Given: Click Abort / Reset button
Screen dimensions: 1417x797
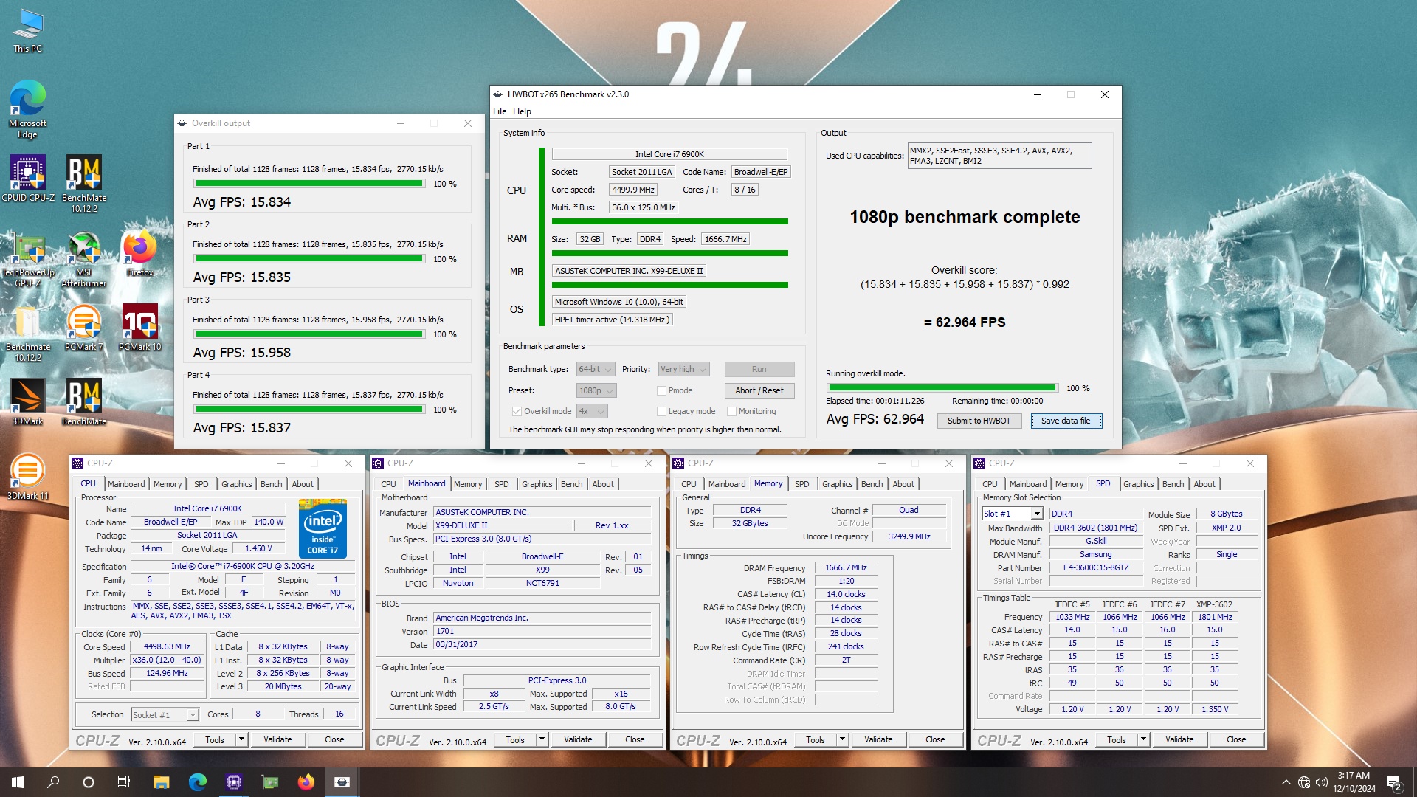Looking at the screenshot, I should (759, 390).
